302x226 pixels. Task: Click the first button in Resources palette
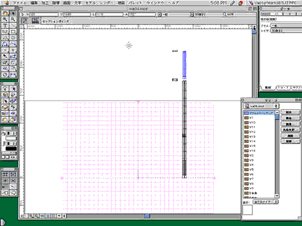290,112
